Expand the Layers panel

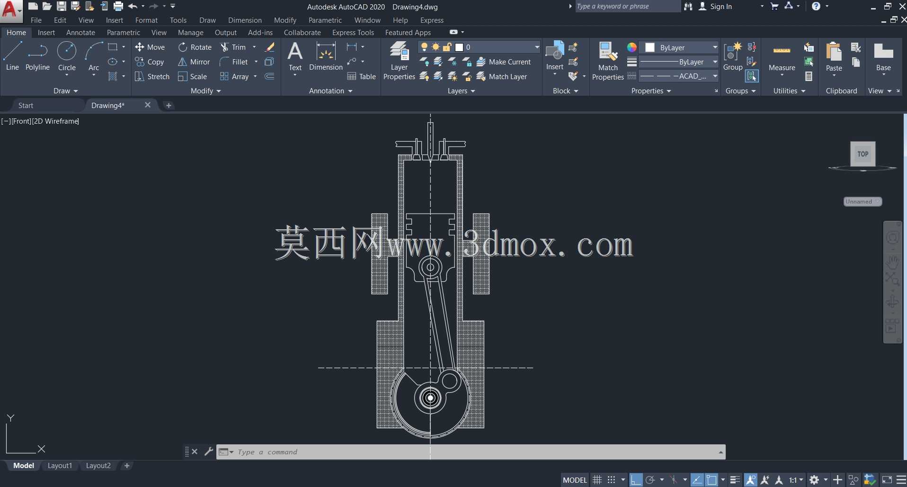(461, 90)
